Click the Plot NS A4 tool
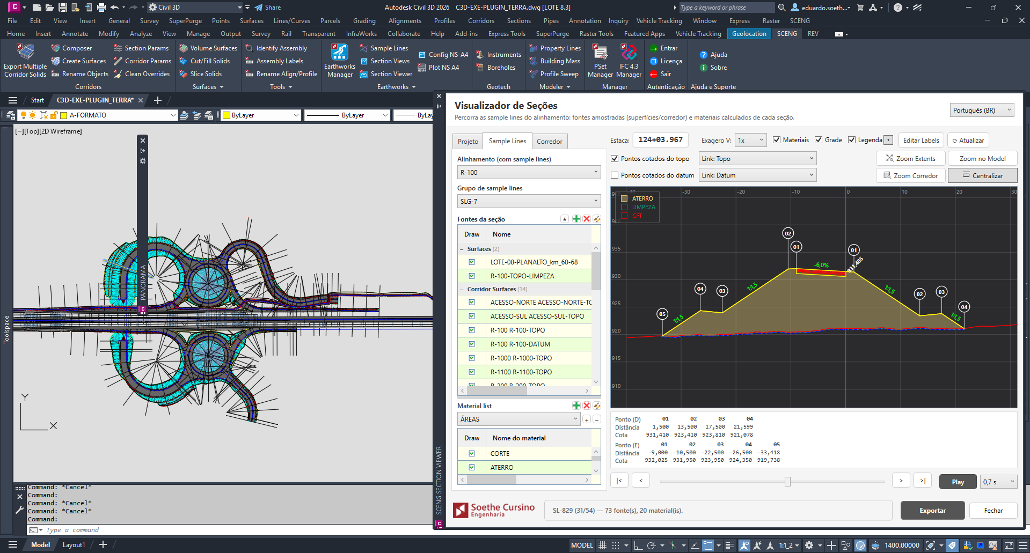The height and width of the screenshot is (553, 1030). 439,68
